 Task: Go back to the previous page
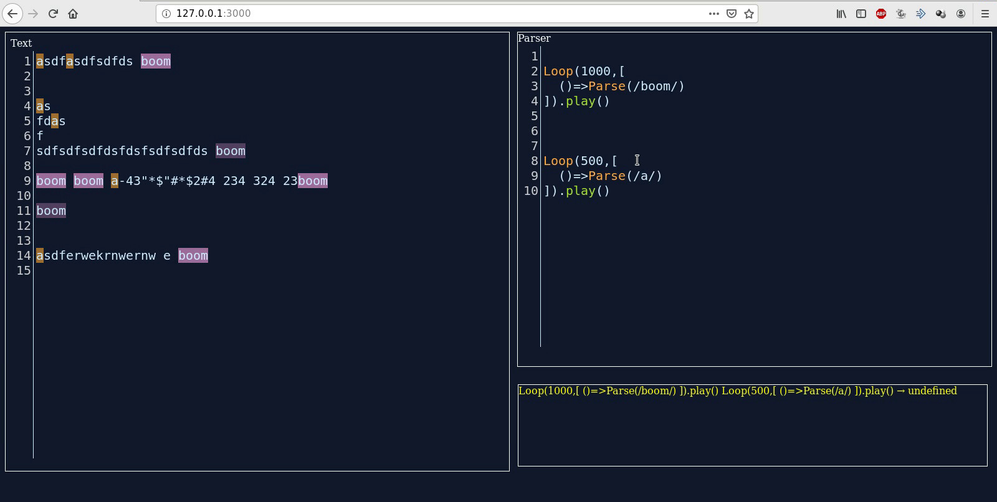click(x=12, y=13)
